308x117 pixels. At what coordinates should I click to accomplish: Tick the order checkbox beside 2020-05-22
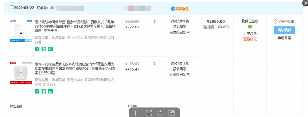click(x=12, y=8)
